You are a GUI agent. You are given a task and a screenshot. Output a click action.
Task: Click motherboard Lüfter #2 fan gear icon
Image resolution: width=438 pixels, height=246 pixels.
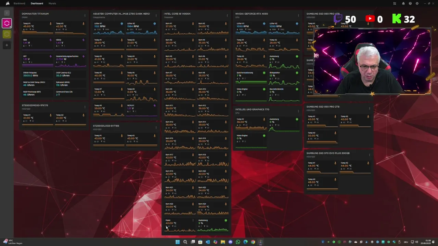pyautogui.click(x=155, y=24)
